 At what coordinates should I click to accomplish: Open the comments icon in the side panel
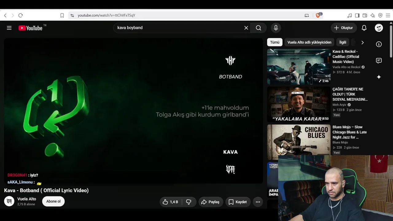379,60
